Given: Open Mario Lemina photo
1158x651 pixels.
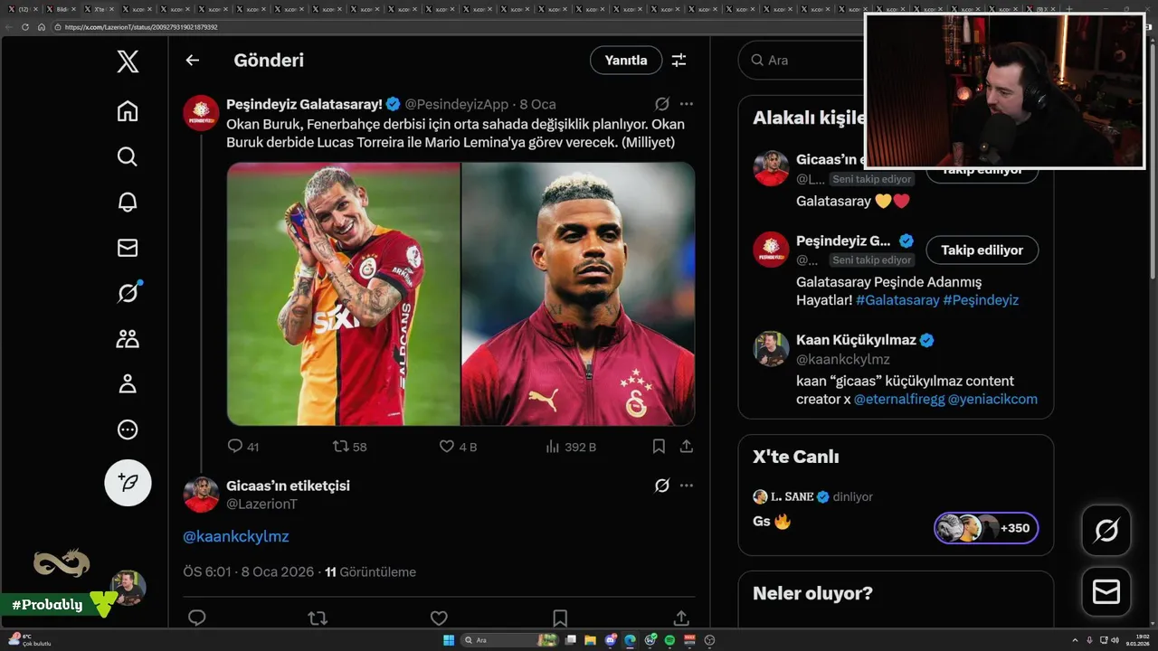Looking at the screenshot, I should point(578,294).
